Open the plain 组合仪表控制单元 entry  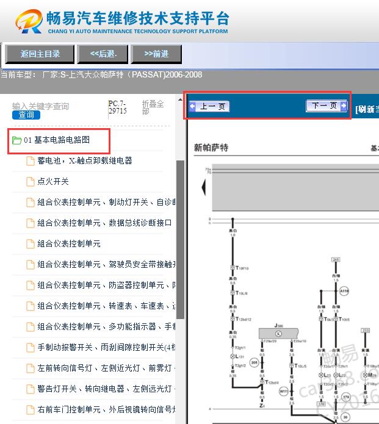(69, 243)
